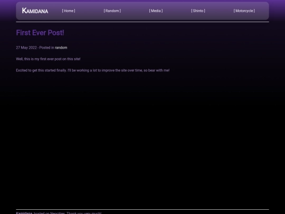Open the Random nav section
The image size is (285, 214).
click(x=112, y=11)
